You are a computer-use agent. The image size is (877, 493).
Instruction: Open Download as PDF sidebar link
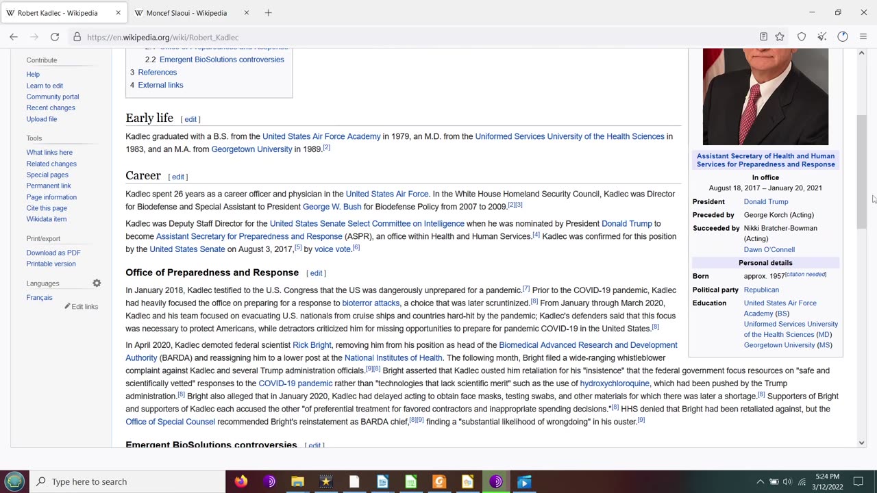(x=53, y=253)
